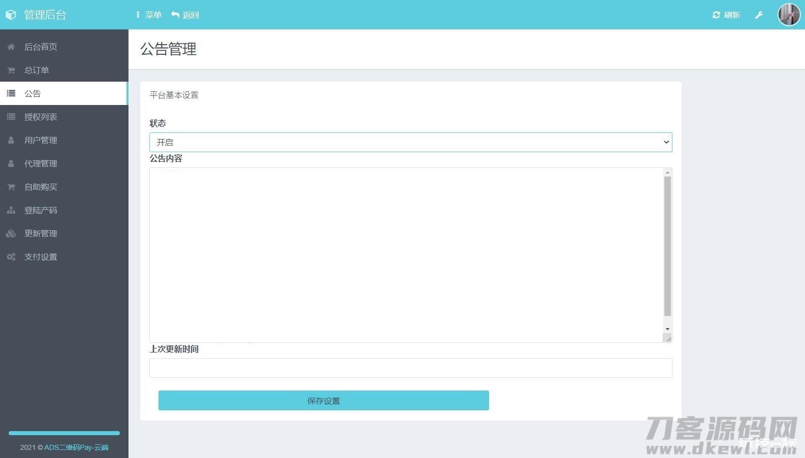
Task: Click the 保存设置 button
Action: click(x=324, y=400)
